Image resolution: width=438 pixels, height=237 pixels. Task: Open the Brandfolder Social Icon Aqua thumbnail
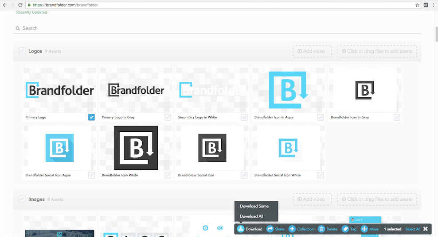[x=59, y=148]
